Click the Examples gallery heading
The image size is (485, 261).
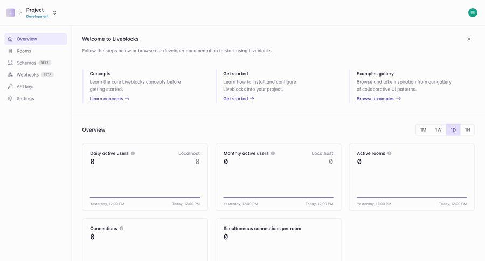coord(375,74)
